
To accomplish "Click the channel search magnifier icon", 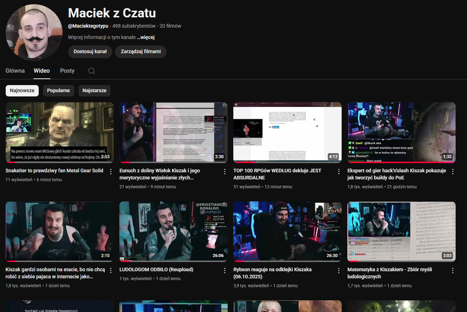I will pyautogui.click(x=91, y=71).
